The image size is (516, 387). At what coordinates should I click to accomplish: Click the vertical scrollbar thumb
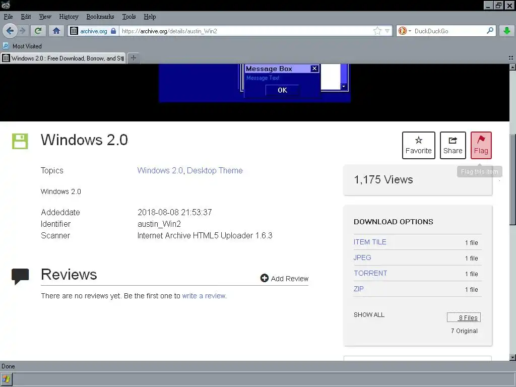[512, 180]
